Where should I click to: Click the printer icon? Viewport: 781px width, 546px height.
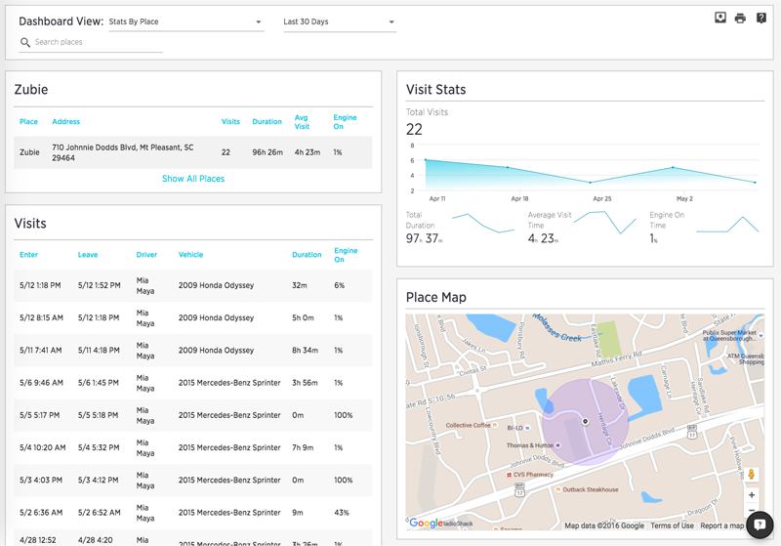coord(740,19)
